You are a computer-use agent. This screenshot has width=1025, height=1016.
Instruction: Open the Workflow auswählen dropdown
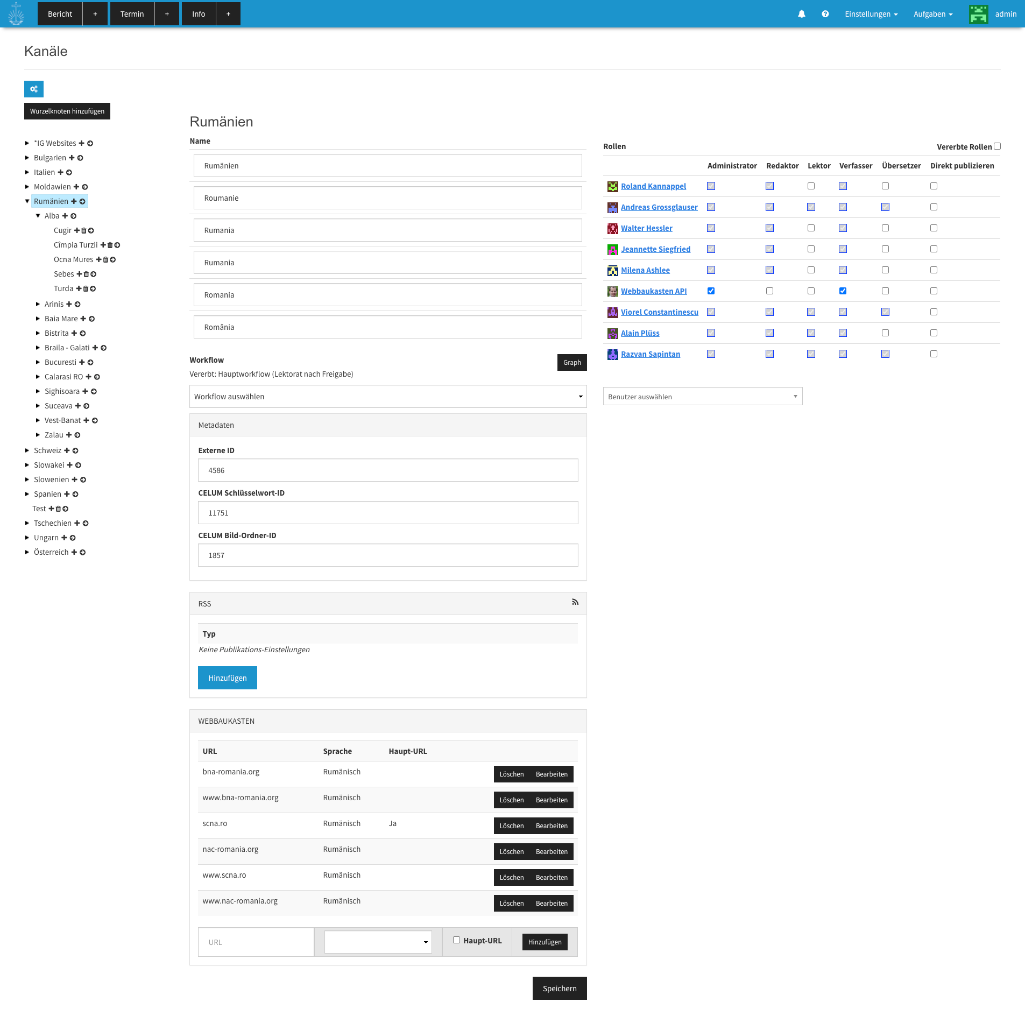click(x=387, y=397)
